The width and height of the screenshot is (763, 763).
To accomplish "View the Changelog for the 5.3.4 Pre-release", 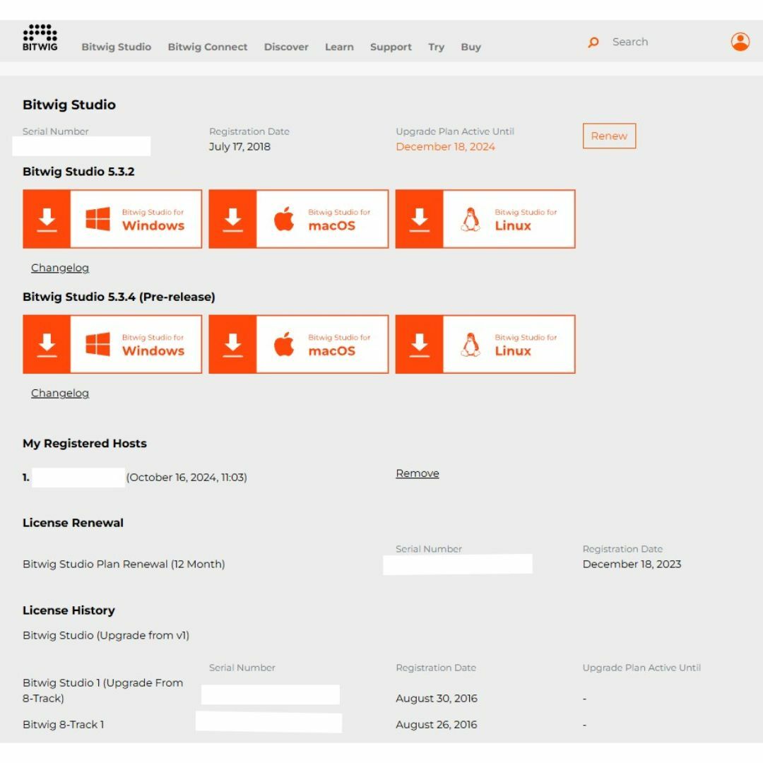I will tap(60, 393).
